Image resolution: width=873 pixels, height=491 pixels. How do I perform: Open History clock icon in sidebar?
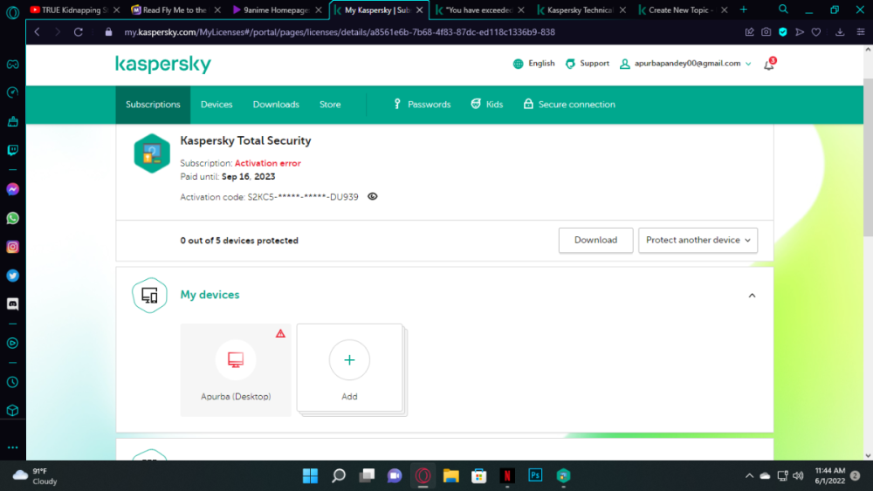point(12,382)
